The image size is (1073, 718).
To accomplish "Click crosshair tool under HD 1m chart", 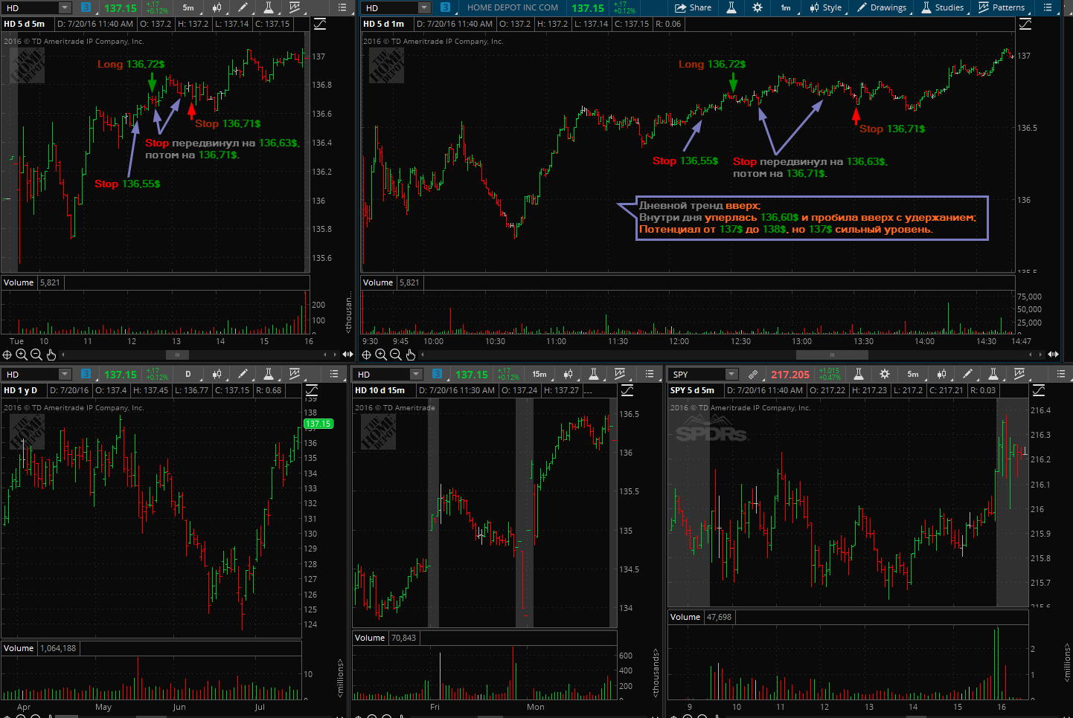I will pyautogui.click(x=366, y=355).
